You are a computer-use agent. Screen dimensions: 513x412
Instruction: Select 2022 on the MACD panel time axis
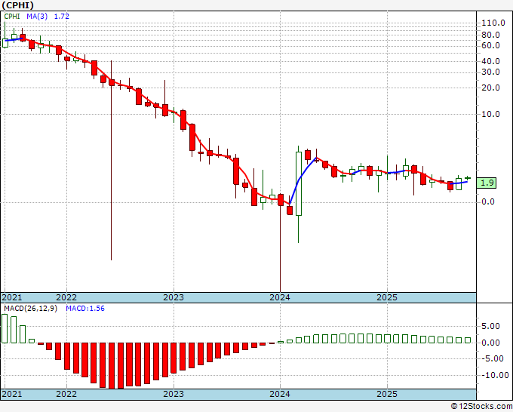[66, 394]
